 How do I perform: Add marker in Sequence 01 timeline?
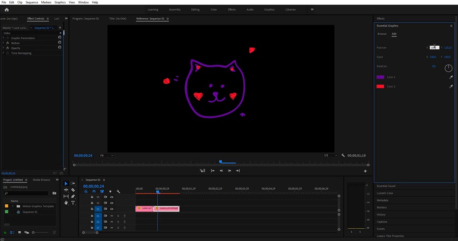pos(110,191)
